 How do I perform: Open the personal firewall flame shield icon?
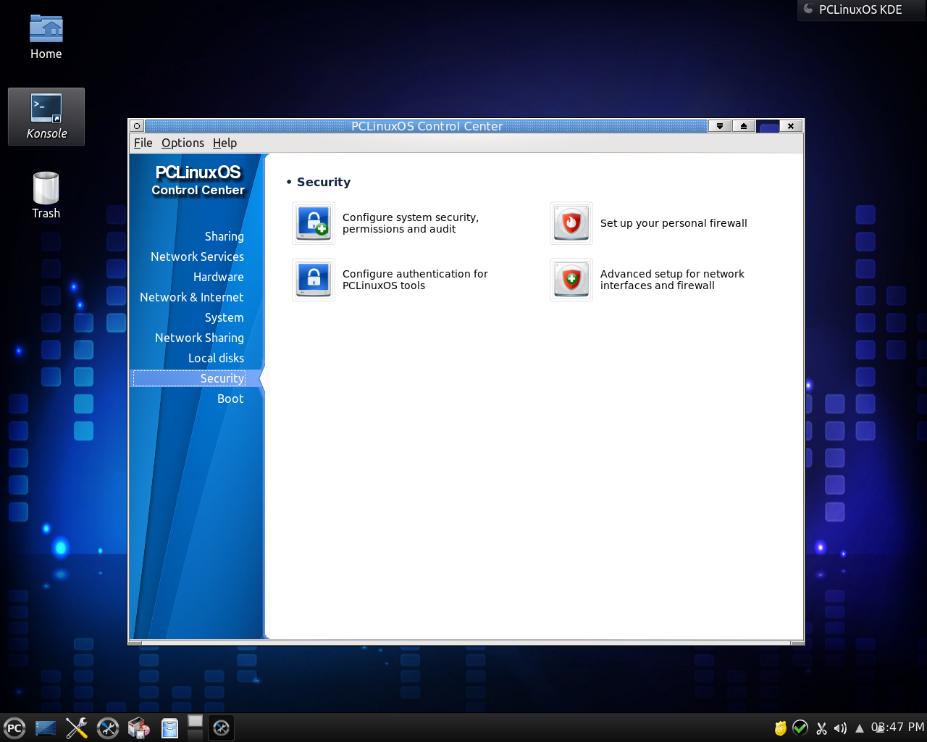(571, 223)
